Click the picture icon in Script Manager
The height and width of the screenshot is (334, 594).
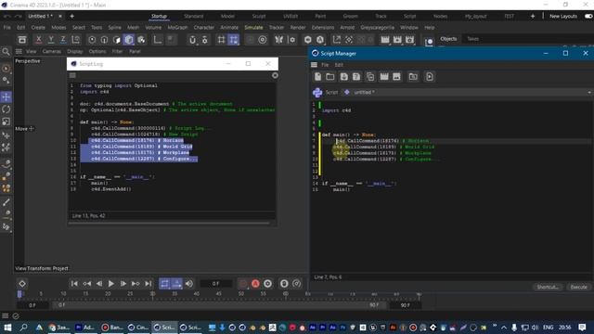[x=396, y=77]
